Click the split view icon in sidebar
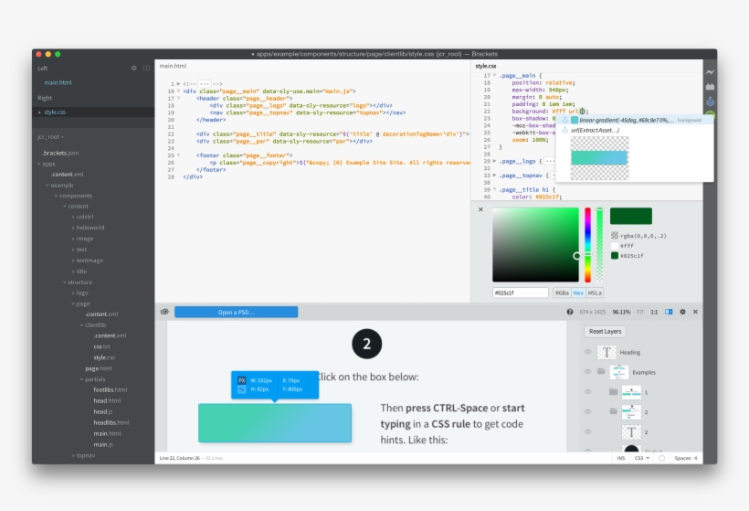This screenshot has height=511, width=749. point(146,68)
